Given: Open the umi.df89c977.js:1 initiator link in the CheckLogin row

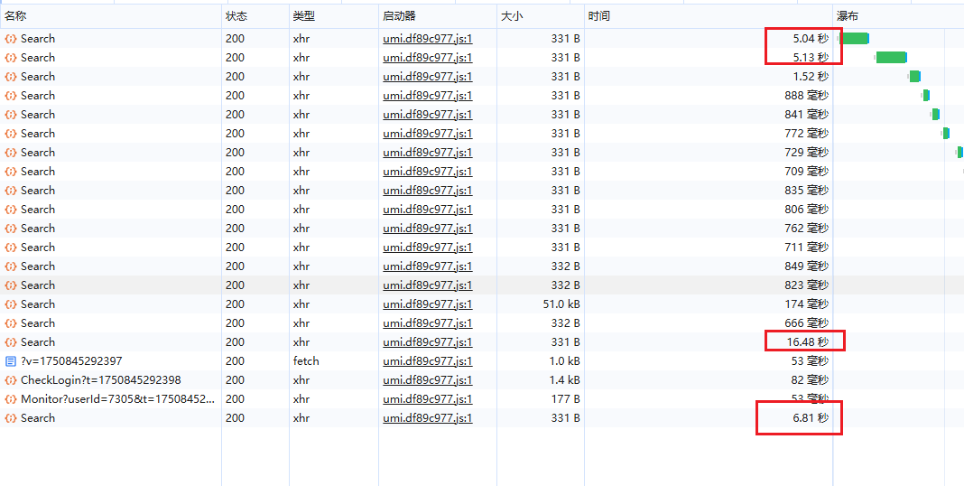Looking at the screenshot, I should [x=427, y=380].
